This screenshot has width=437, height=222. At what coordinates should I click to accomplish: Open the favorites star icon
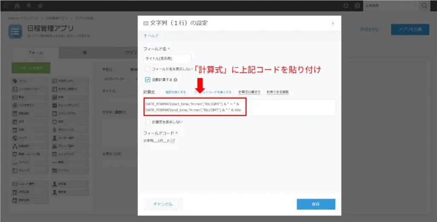40,6
